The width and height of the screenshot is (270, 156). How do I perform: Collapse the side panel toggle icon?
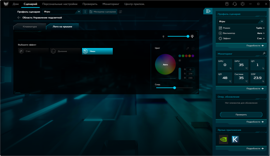(x=208, y=11)
